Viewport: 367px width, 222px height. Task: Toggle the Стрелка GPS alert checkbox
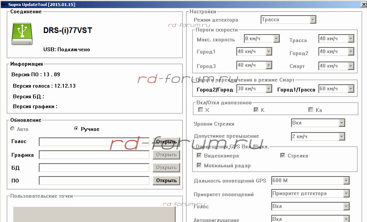tap(283, 156)
